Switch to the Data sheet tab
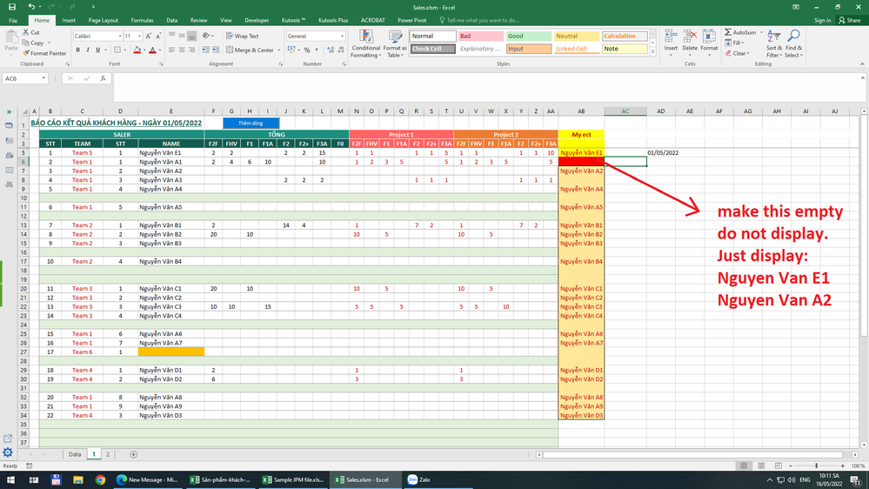This screenshot has height=489, width=869. 74,454
